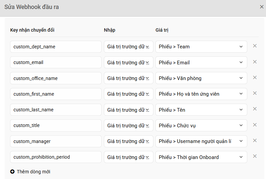Remove the custom_office_name row
Viewport: 266px width, 179px height.
pyautogui.click(x=255, y=77)
